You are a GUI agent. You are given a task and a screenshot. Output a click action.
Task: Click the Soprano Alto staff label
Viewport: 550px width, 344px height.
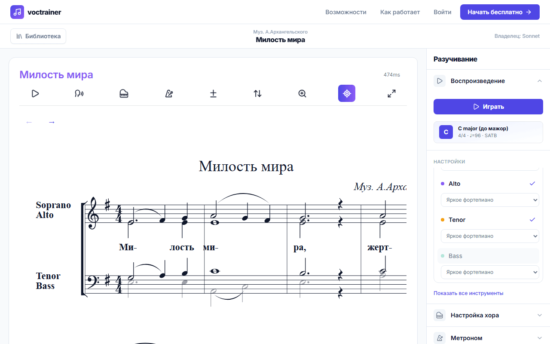pos(53,210)
